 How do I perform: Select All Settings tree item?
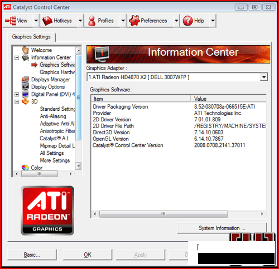pos(52,153)
